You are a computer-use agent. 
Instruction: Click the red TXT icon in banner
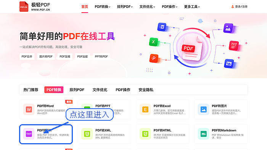point(233,45)
